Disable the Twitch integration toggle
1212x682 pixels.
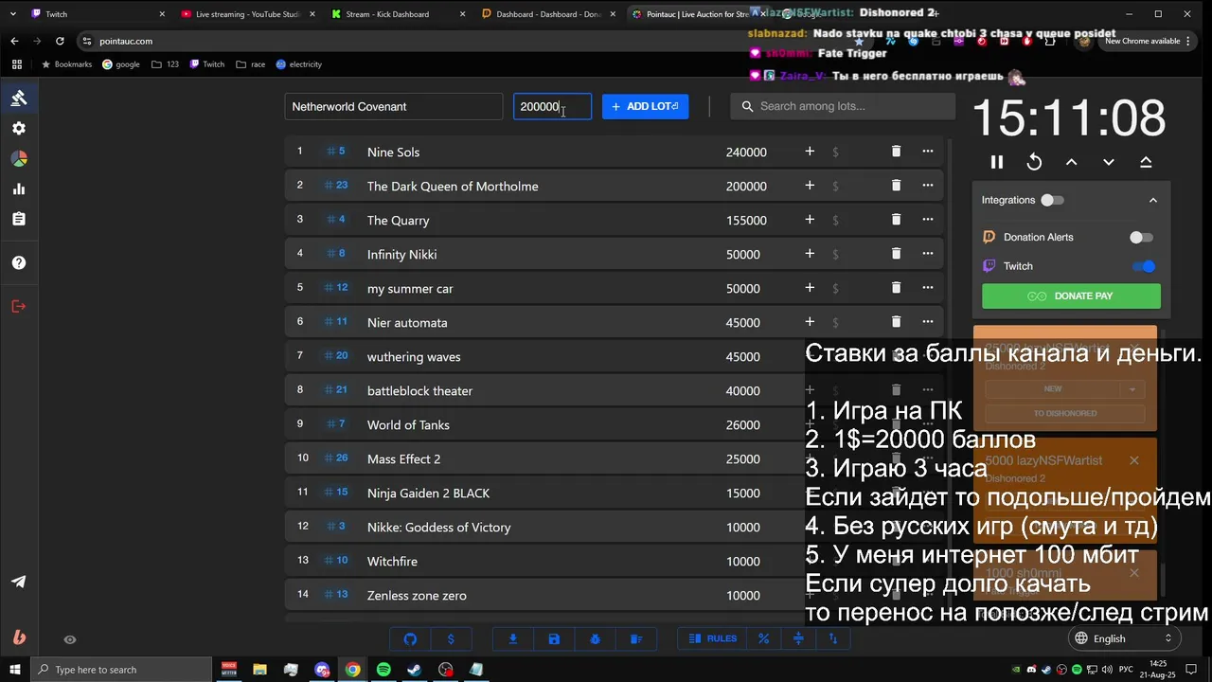[1144, 266]
